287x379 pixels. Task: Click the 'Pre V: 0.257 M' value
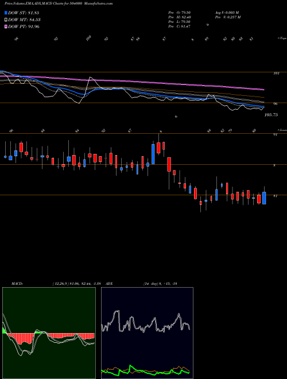pyautogui.click(x=227, y=17)
